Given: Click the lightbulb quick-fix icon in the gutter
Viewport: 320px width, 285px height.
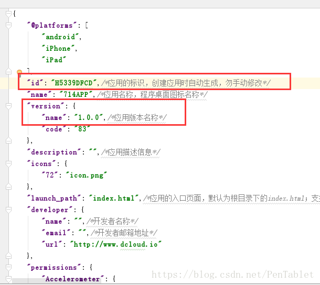Looking at the screenshot, I should tap(19, 72).
